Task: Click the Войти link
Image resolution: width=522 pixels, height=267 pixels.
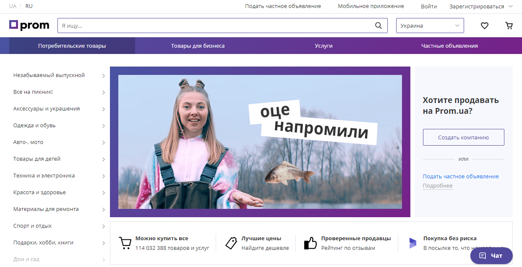Action: pyautogui.click(x=429, y=6)
